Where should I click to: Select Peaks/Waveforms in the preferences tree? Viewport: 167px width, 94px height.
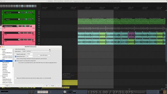7,79
